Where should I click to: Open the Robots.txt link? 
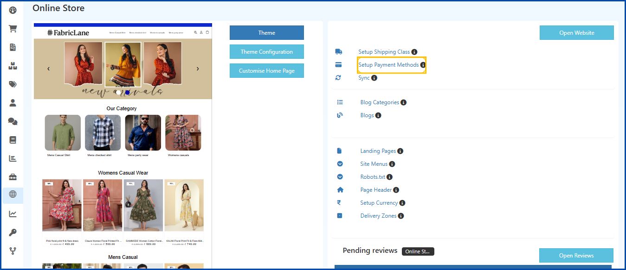tap(373, 176)
